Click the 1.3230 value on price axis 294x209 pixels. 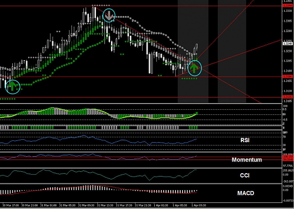tap(288, 51)
